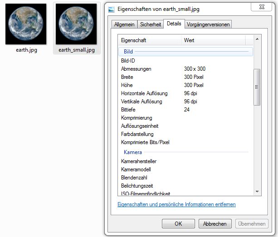Confirm with the OK button
The image size is (278, 237).
pyautogui.click(x=178, y=224)
